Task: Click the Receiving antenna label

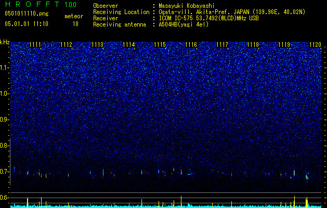Action: pos(120,24)
